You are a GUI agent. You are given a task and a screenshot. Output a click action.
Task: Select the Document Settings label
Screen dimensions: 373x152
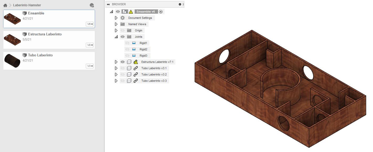pyautogui.click(x=140, y=18)
